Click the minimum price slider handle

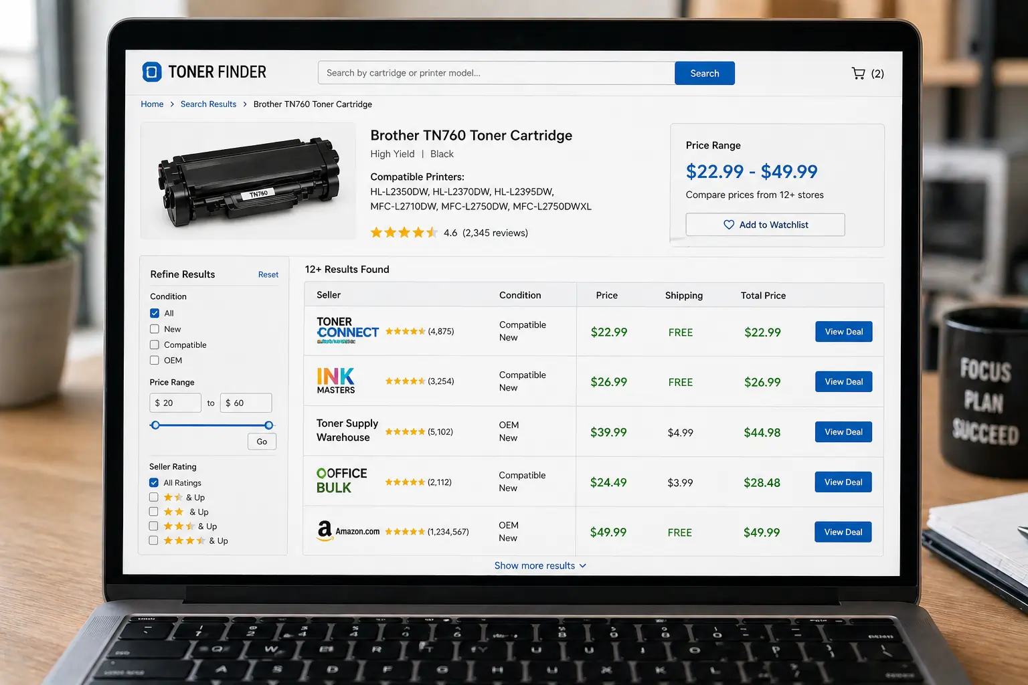(155, 425)
